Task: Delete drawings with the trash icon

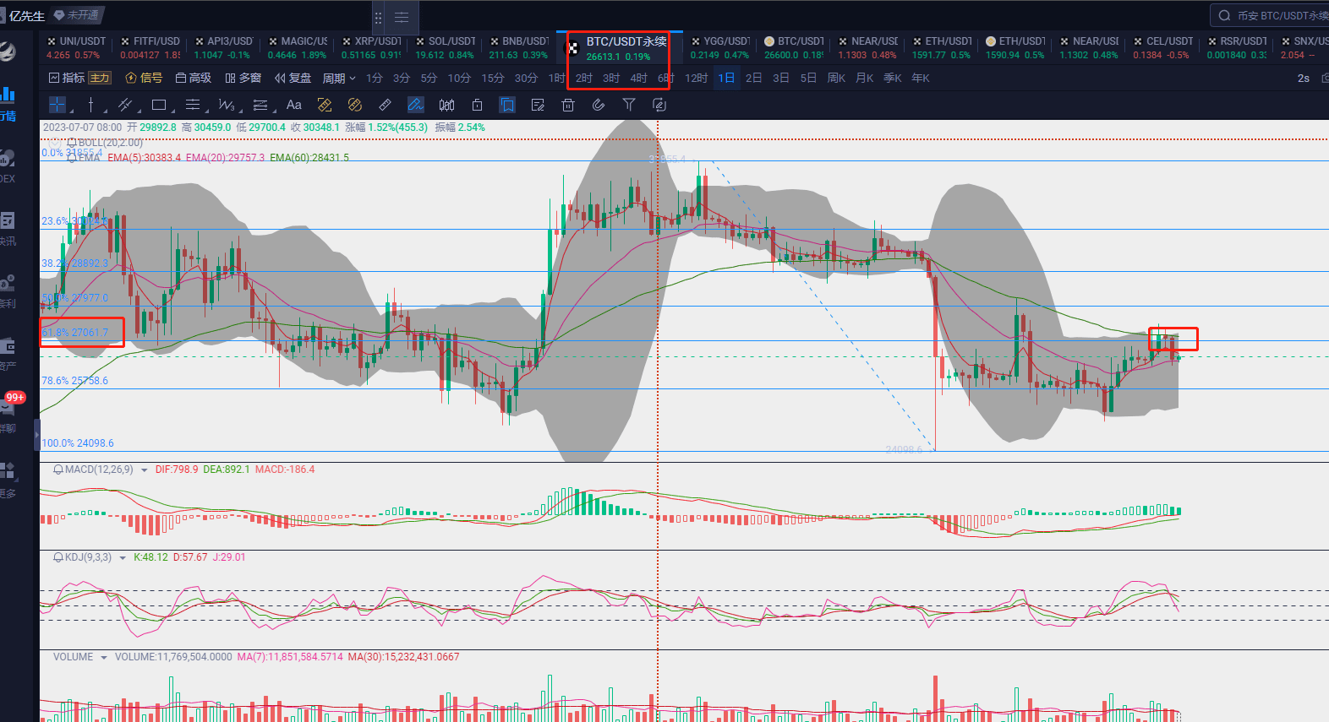Action: tap(568, 105)
